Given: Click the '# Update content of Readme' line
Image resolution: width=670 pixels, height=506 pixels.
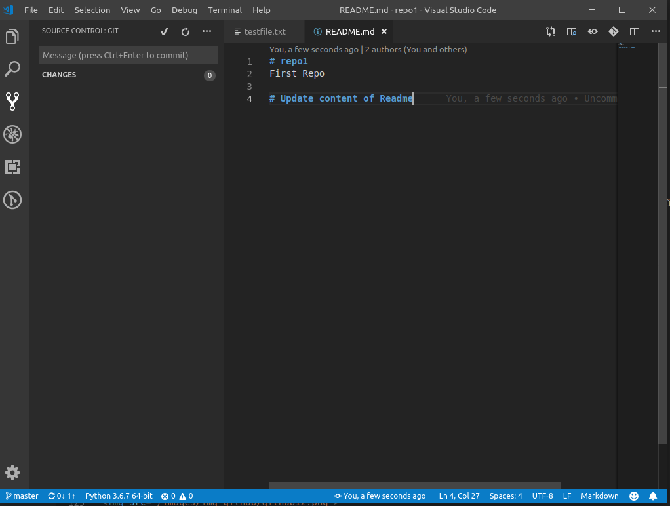Looking at the screenshot, I should coord(341,98).
